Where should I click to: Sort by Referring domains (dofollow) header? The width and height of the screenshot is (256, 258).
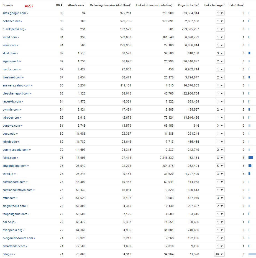click(x=110, y=5)
